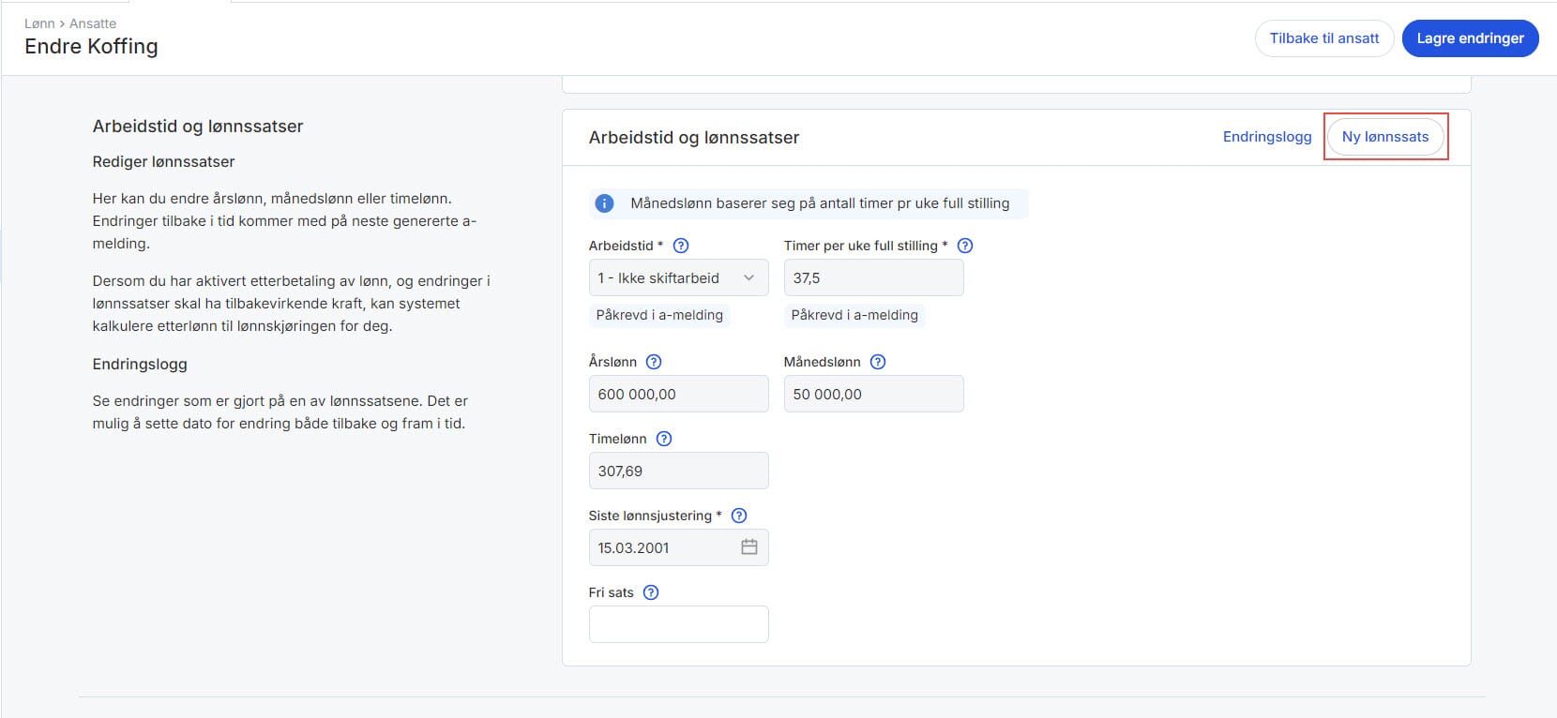Open help tooltip for Årslønn
Viewport: 1557px width, 718px height.
coord(654,362)
